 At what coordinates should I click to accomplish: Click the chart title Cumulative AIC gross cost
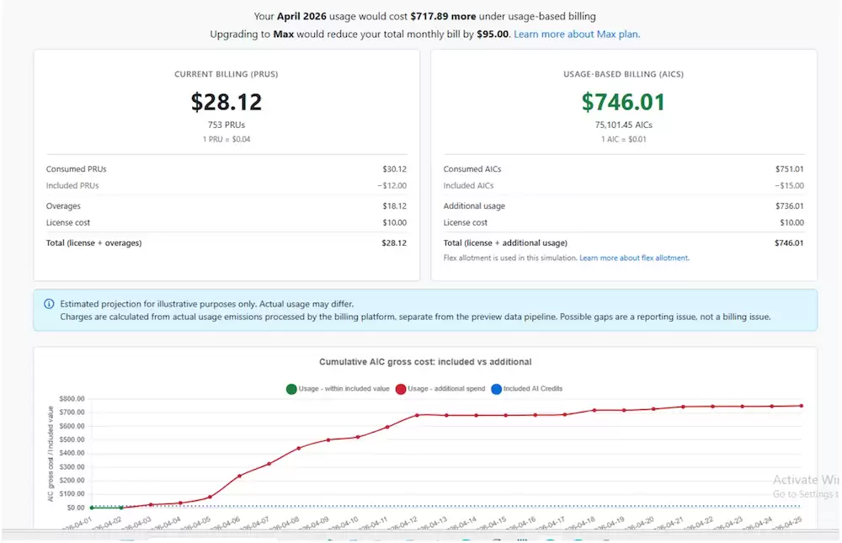tap(425, 362)
